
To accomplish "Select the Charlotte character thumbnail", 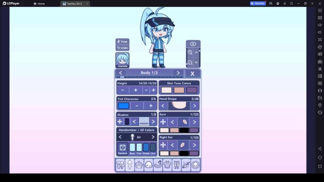I will click(x=122, y=60).
